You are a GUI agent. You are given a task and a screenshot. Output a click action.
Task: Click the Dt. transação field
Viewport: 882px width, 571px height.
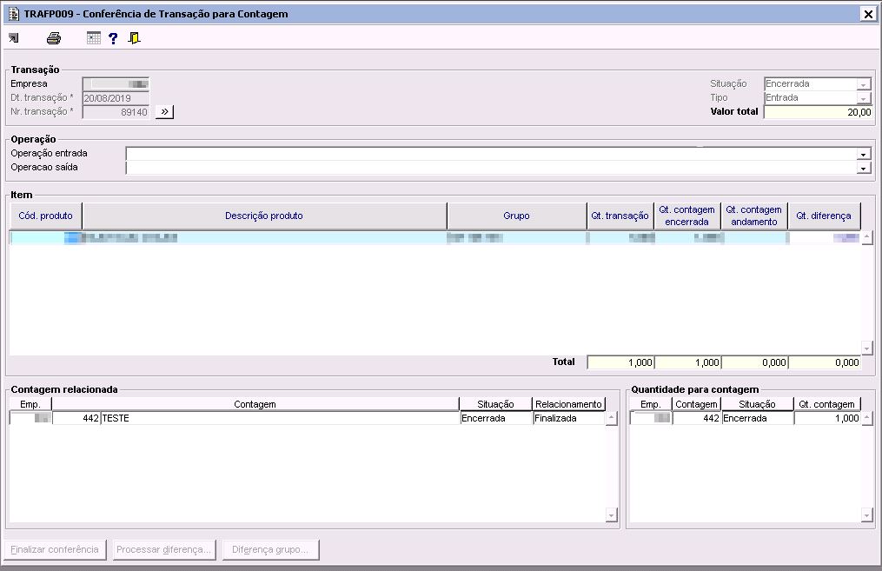tap(116, 98)
